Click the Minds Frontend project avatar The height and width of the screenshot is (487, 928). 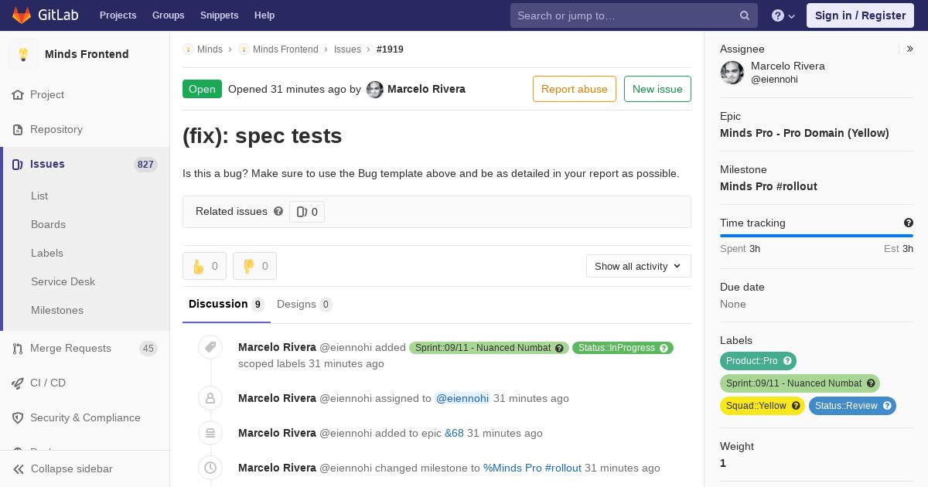click(23, 54)
